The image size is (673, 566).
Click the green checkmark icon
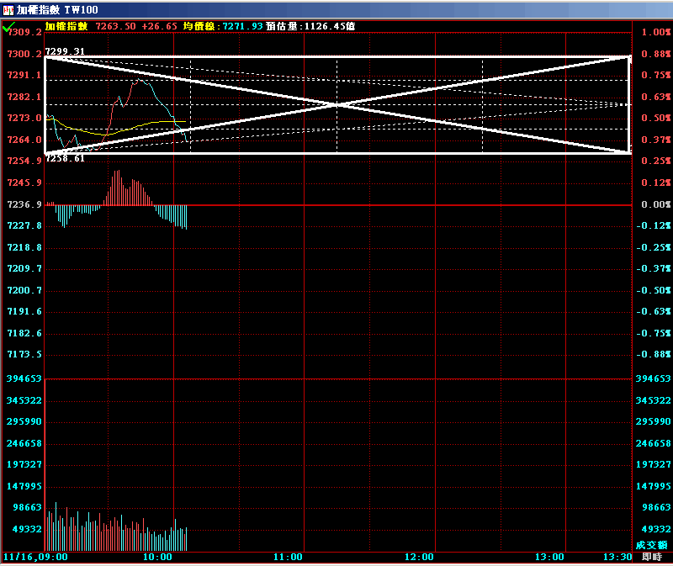pyautogui.click(x=8, y=27)
